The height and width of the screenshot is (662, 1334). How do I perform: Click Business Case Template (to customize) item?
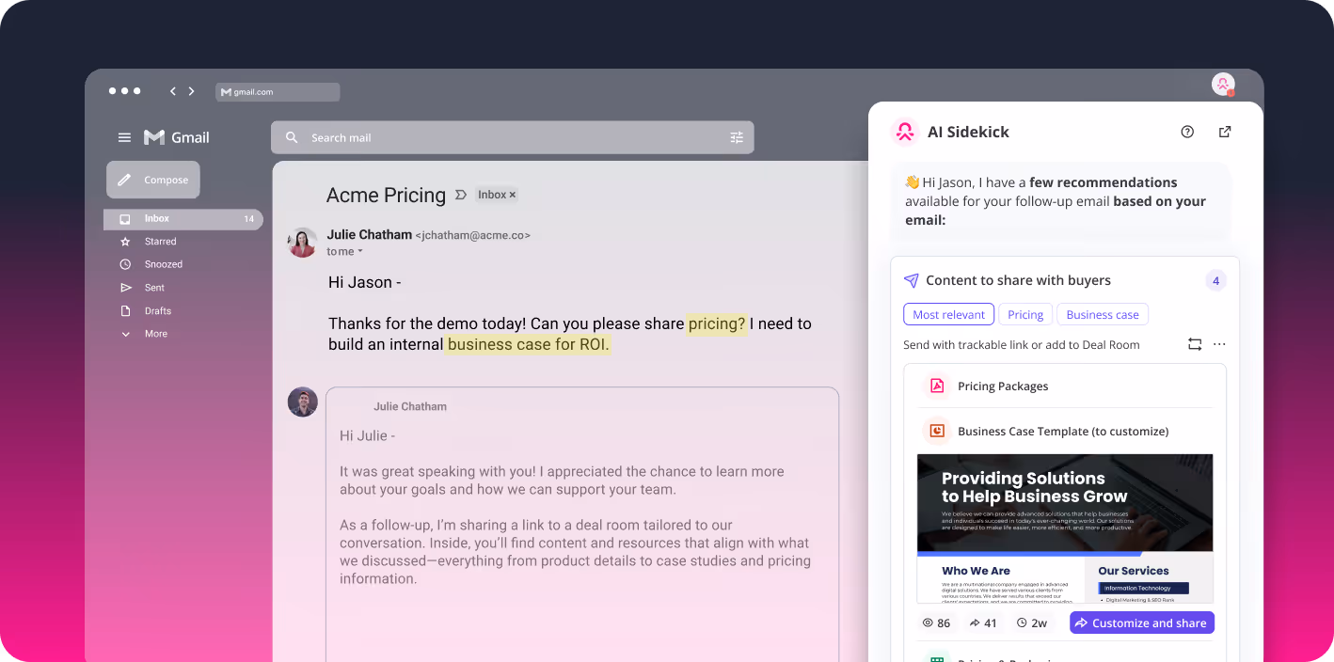(1065, 431)
